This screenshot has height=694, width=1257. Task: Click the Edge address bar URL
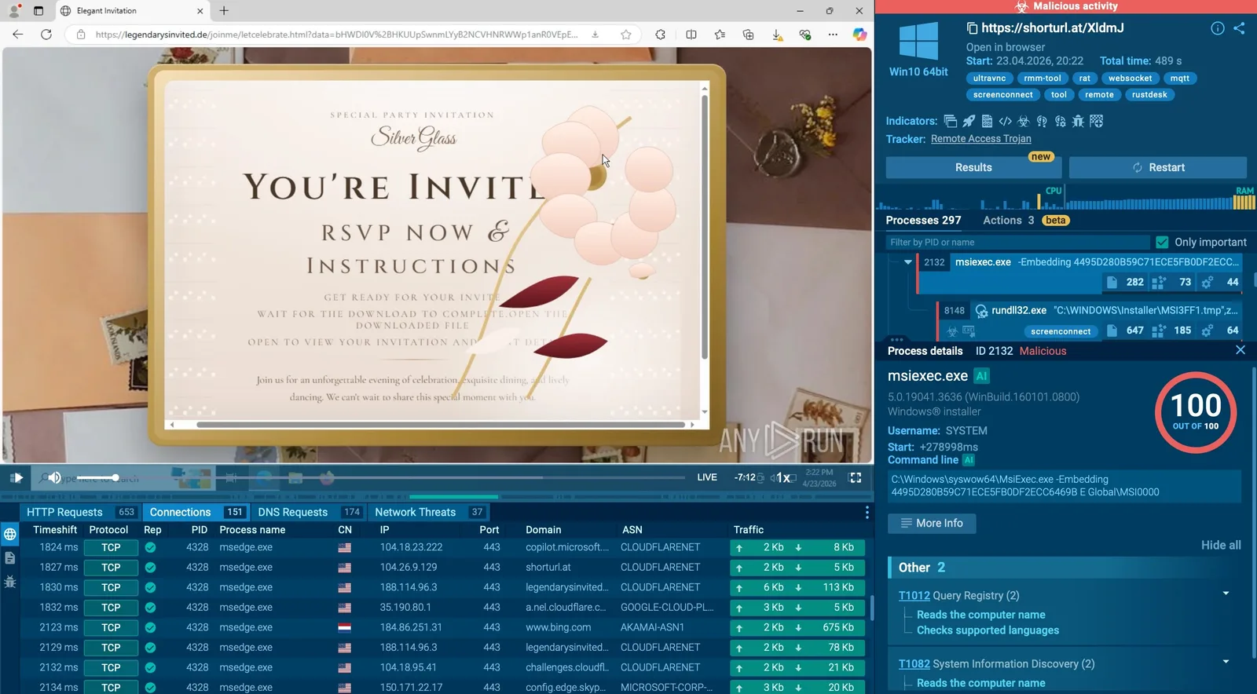pyautogui.click(x=336, y=35)
